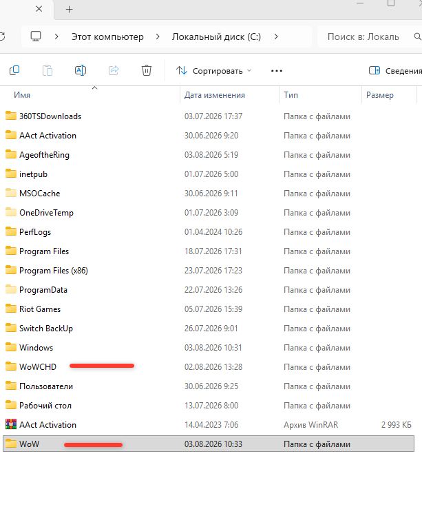Sort by Размер column header
422x509 pixels.
[x=380, y=95]
